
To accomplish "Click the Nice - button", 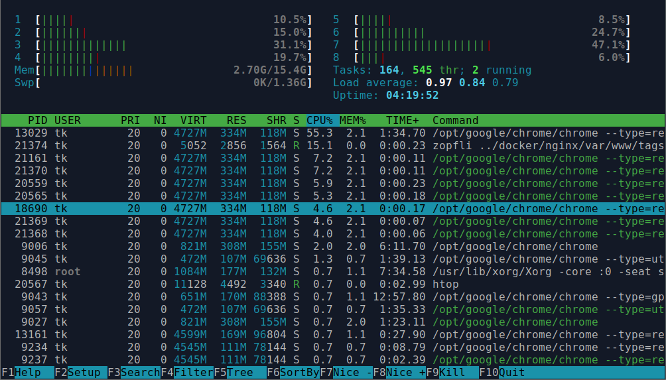I will pyautogui.click(x=346, y=373).
